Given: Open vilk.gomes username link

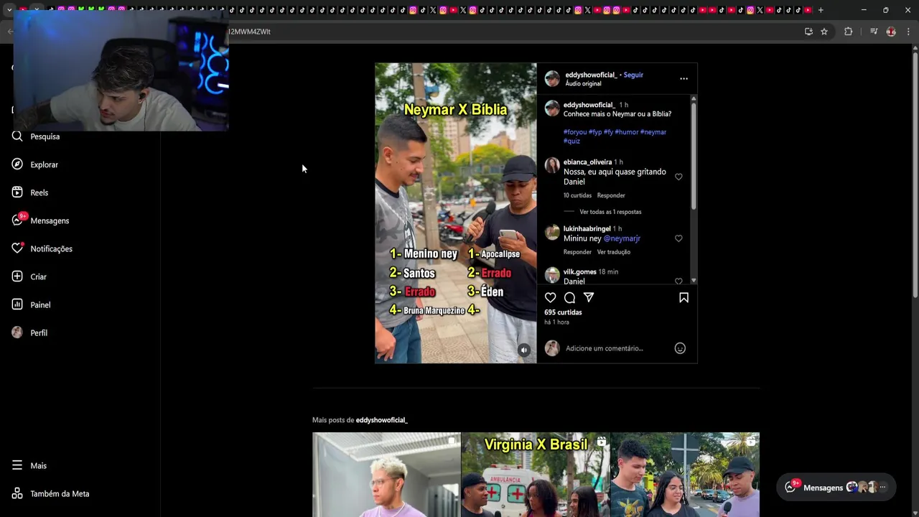Looking at the screenshot, I should (579, 272).
